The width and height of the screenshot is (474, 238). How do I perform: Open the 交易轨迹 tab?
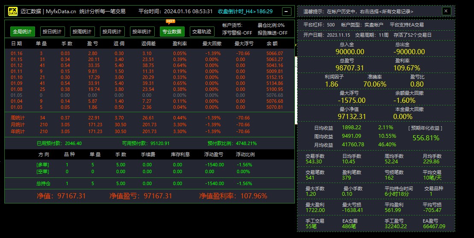202,32
